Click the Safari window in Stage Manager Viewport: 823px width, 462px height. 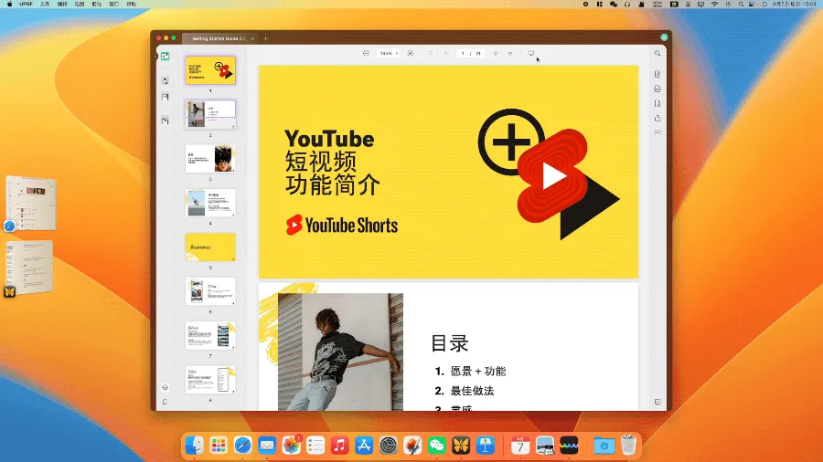[x=30, y=204]
